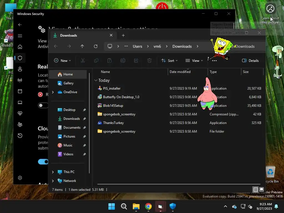Collapse the Today group in file list

[96, 80]
